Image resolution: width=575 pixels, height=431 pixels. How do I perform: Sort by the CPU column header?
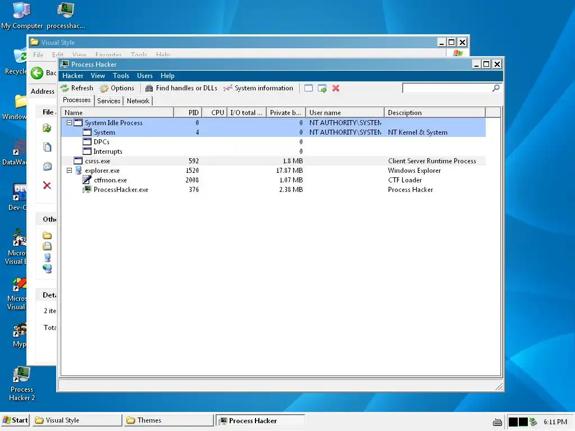coord(215,112)
